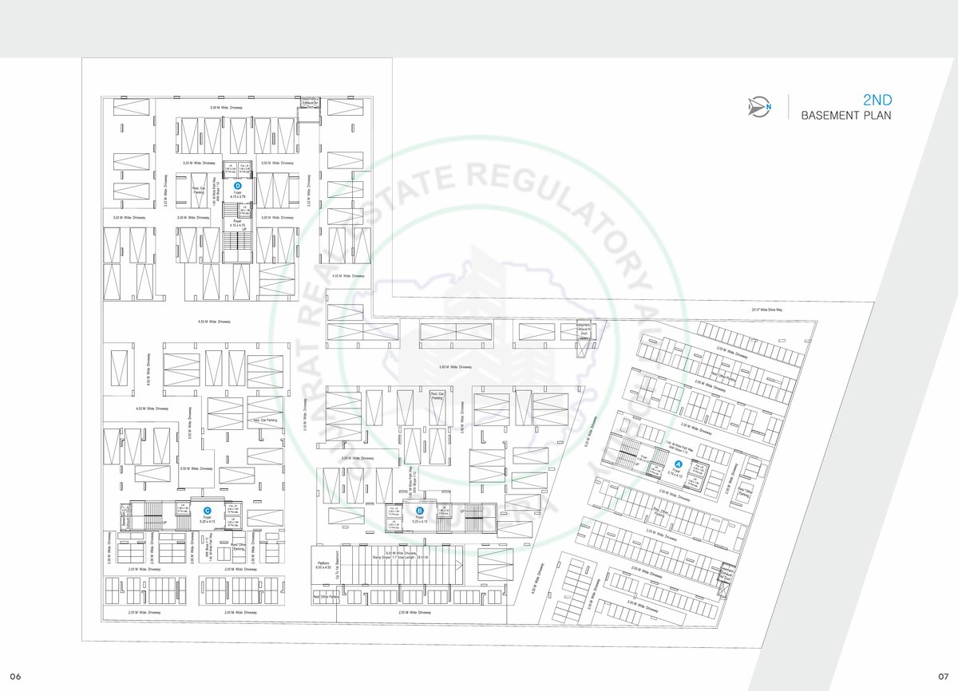Click the 20'-0" Wide Drive Way label

point(767,310)
